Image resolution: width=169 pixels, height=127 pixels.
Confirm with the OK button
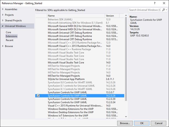tap(142, 123)
